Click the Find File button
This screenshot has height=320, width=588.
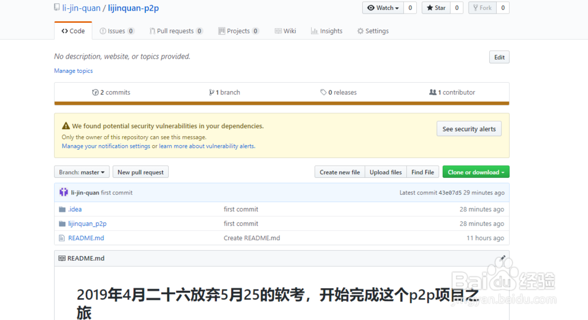click(x=423, y=172)
